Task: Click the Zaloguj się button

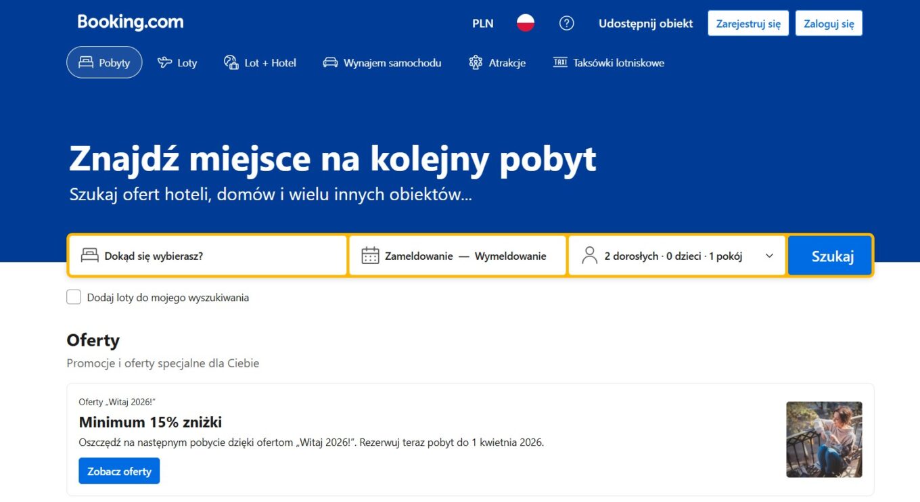Action: tap(828, 22)
